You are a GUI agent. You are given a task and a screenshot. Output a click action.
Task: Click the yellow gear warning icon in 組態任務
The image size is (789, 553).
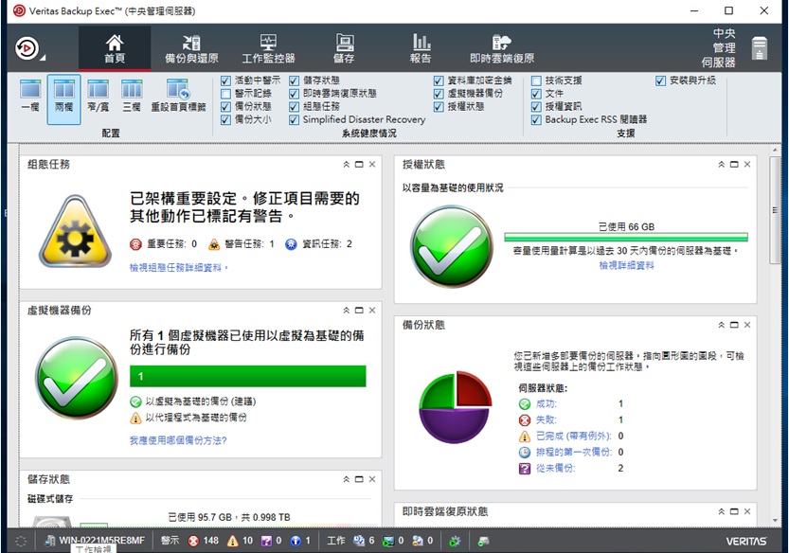76,231
